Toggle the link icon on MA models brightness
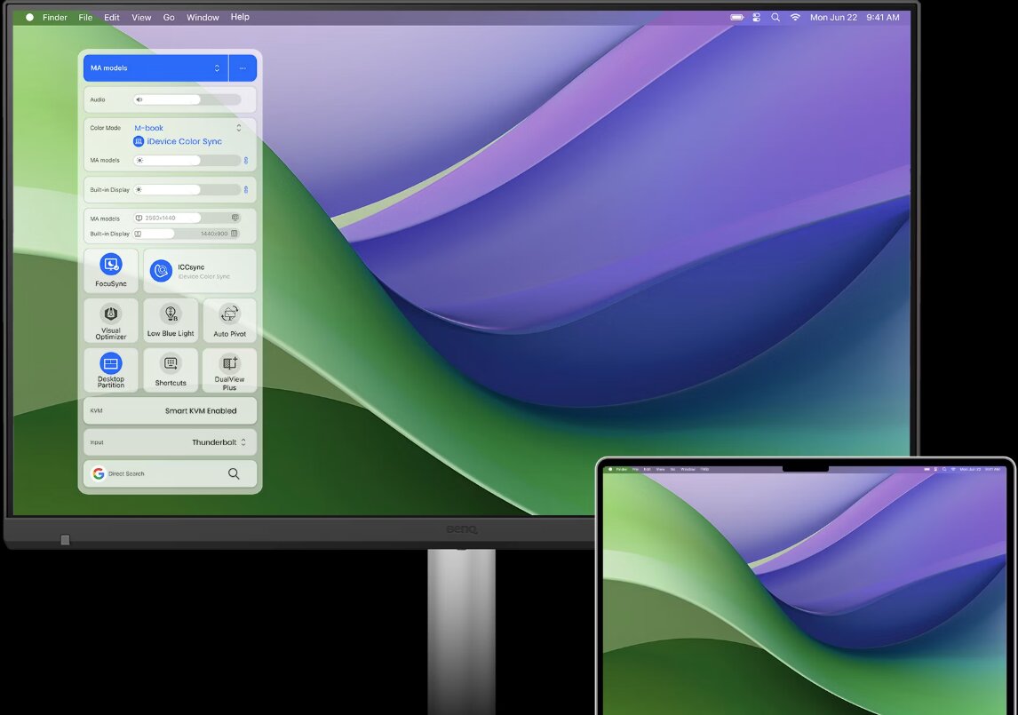1018x715 pixels. (246, 161)
